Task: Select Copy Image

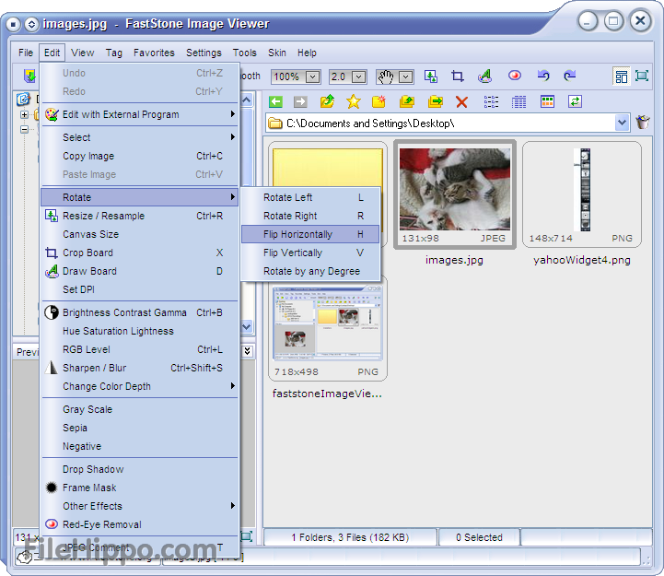Action: point(140,156)
